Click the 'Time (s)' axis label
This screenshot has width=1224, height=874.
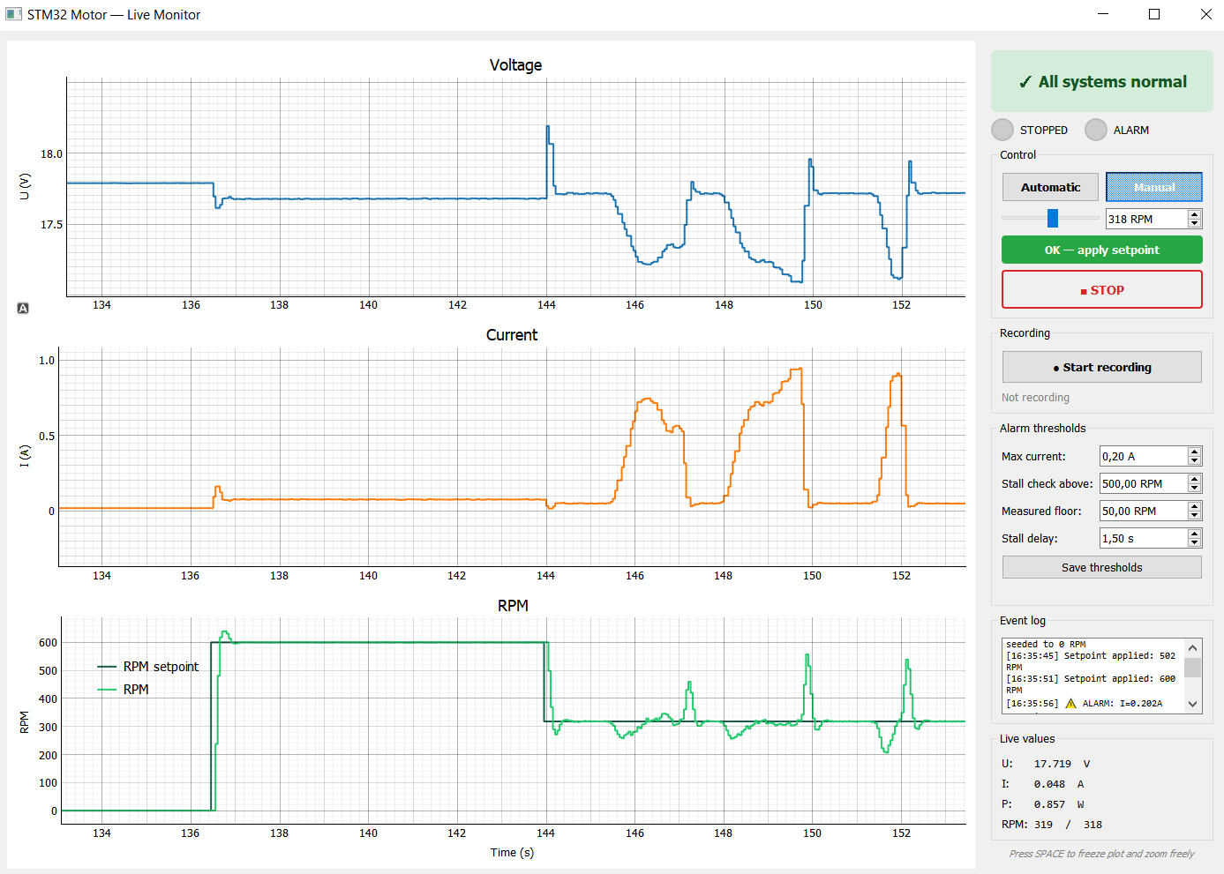512,852
